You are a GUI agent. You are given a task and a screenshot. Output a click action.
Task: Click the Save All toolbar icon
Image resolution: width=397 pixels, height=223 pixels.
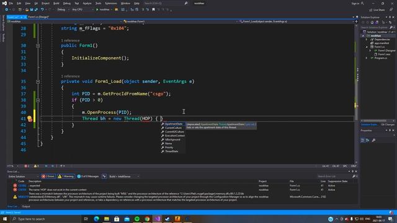point(36,10)
